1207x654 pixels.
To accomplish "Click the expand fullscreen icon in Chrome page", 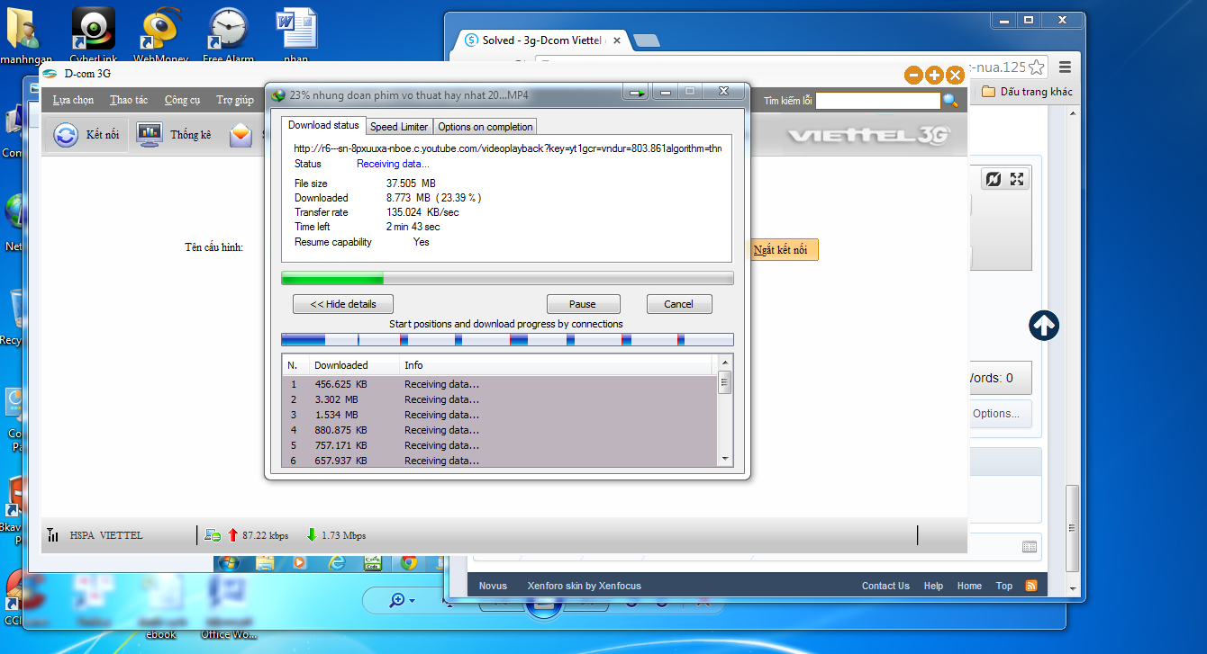I will coord(1017,179).
